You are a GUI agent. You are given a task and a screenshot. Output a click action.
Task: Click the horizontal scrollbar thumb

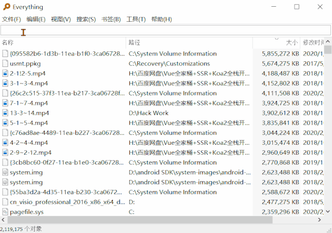[140, 220]
